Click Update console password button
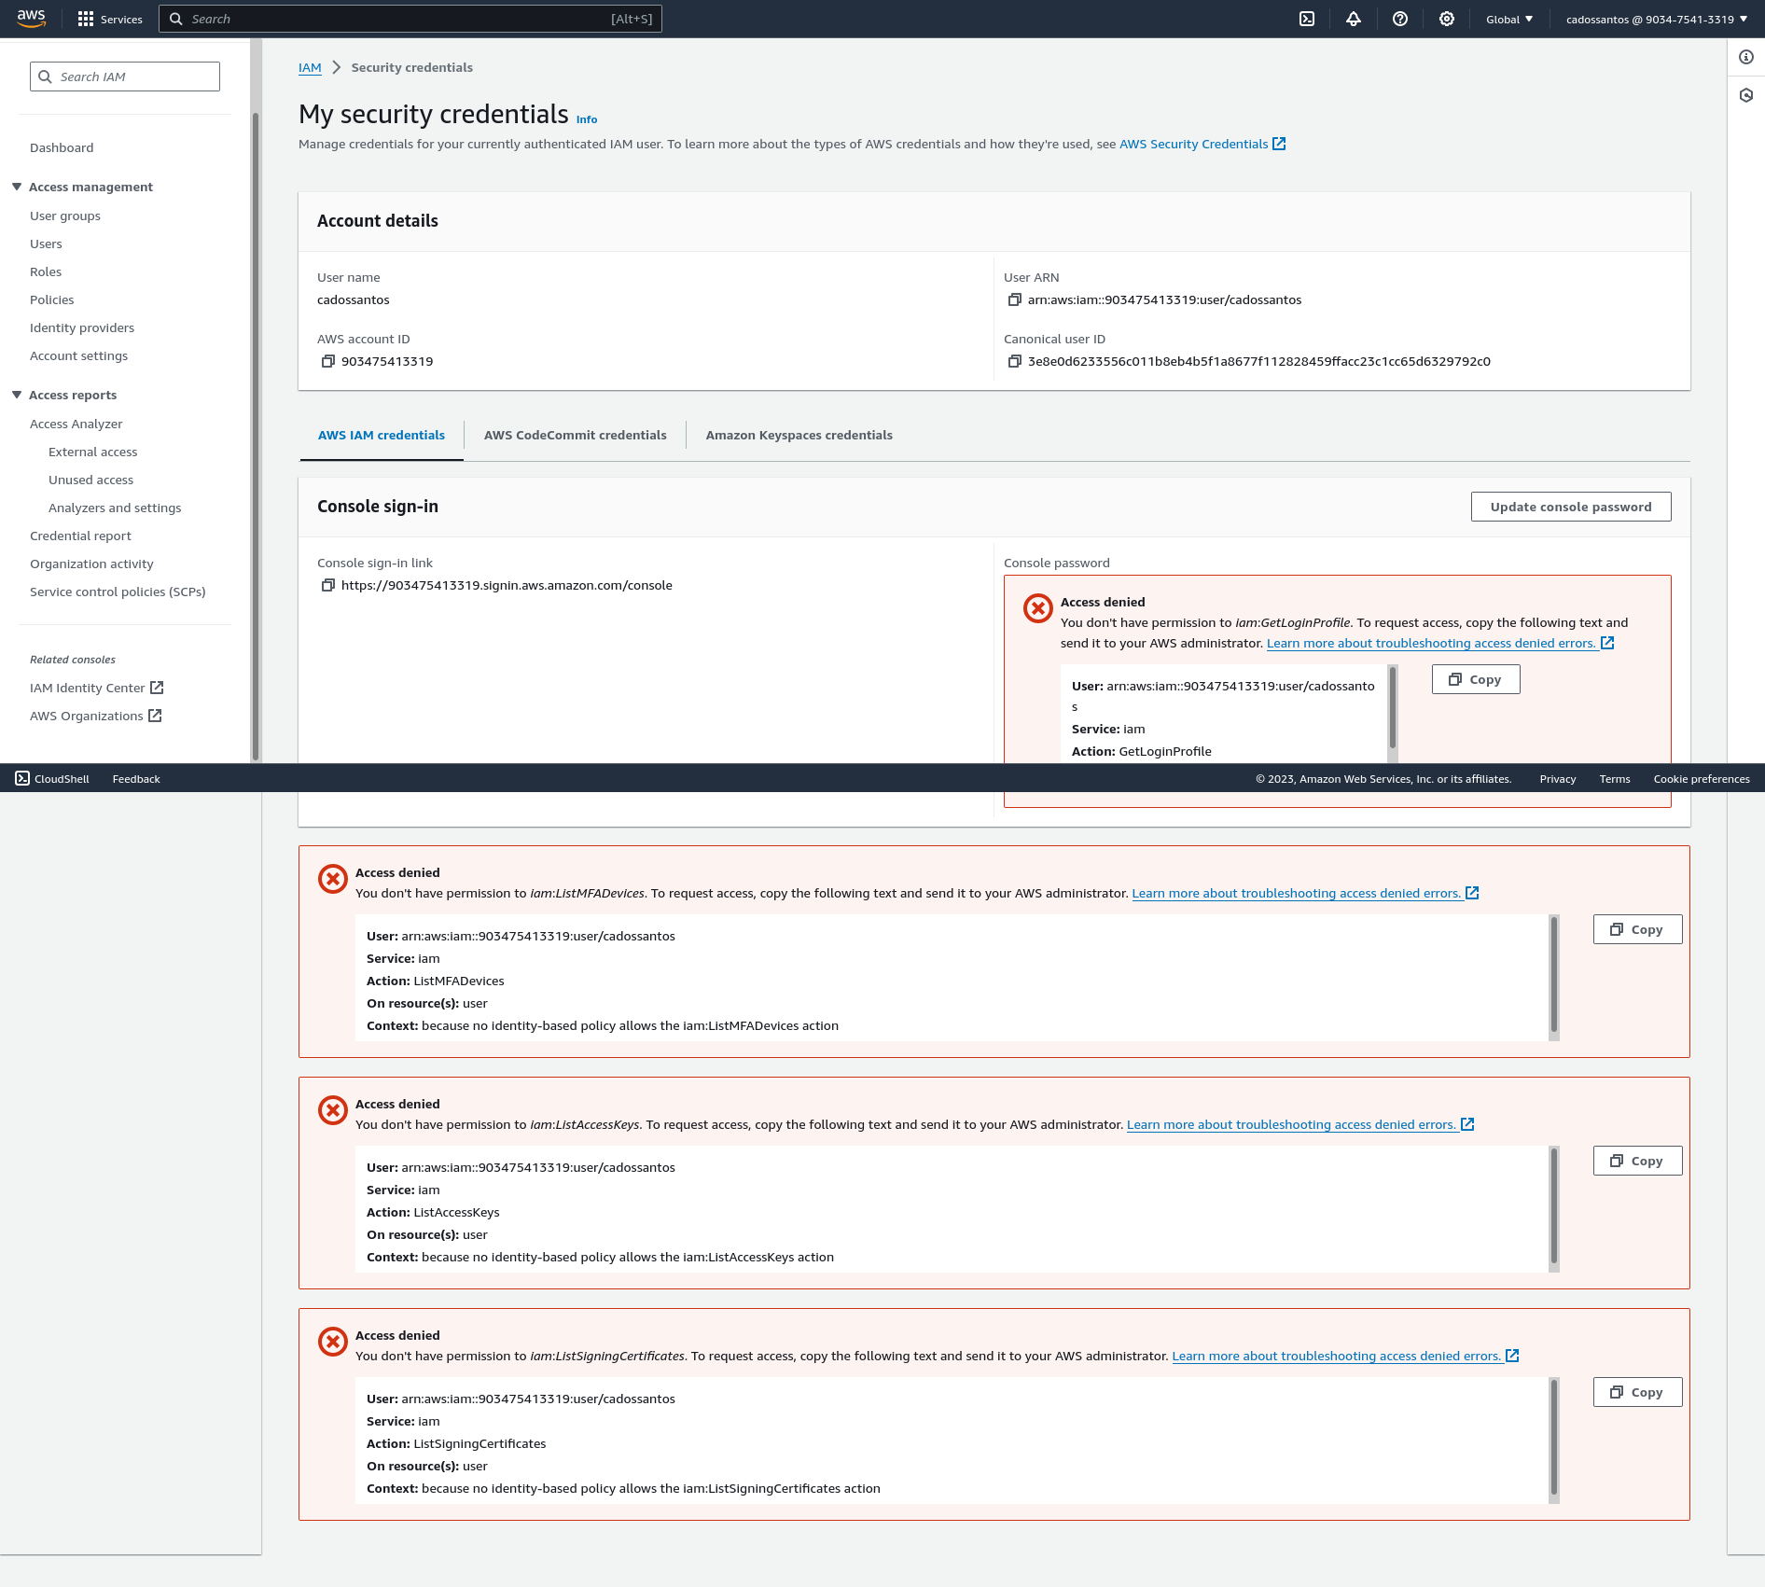The image size is (1765, 1587). click(x=1571, y=507)
